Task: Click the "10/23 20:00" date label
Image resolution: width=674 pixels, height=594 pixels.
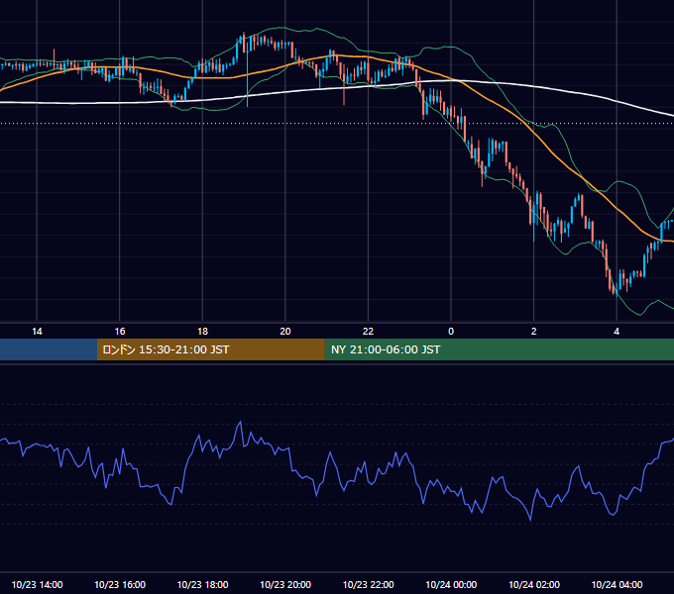Action: pos(285,584)
